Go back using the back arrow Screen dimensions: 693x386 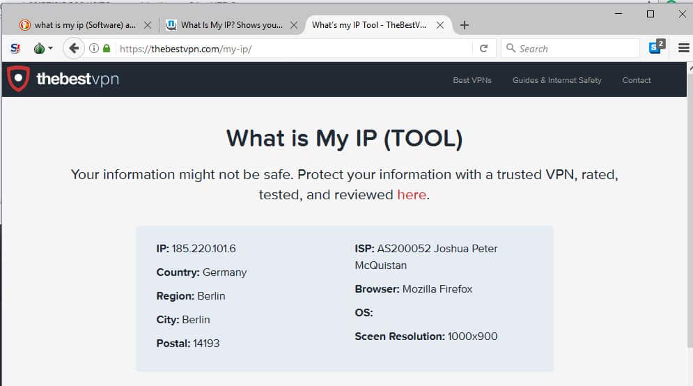[74, 48]
